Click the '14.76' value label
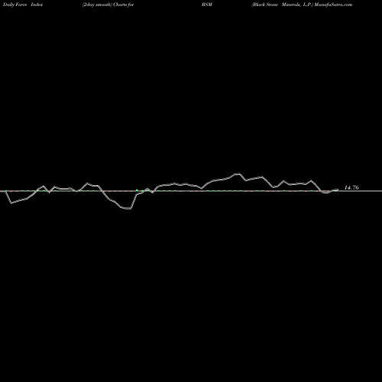382x382 pixels. pos(351,188)
